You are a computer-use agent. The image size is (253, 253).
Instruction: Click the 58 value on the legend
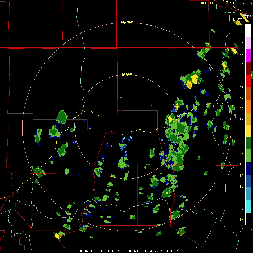pyautogui.click(x=241, y=53)
